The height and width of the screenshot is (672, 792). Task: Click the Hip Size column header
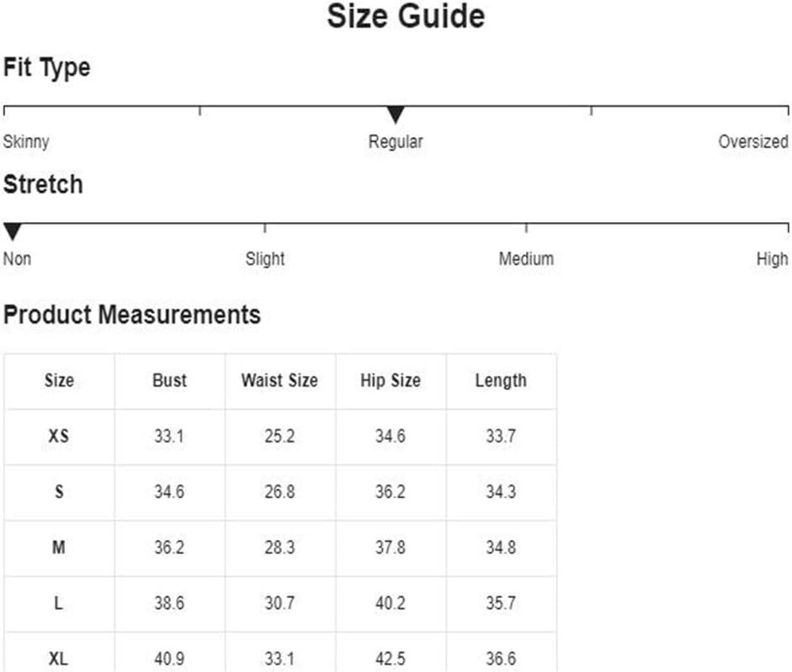click(391, 380)
